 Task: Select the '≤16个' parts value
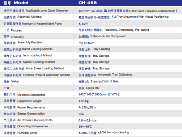point(83,24)
